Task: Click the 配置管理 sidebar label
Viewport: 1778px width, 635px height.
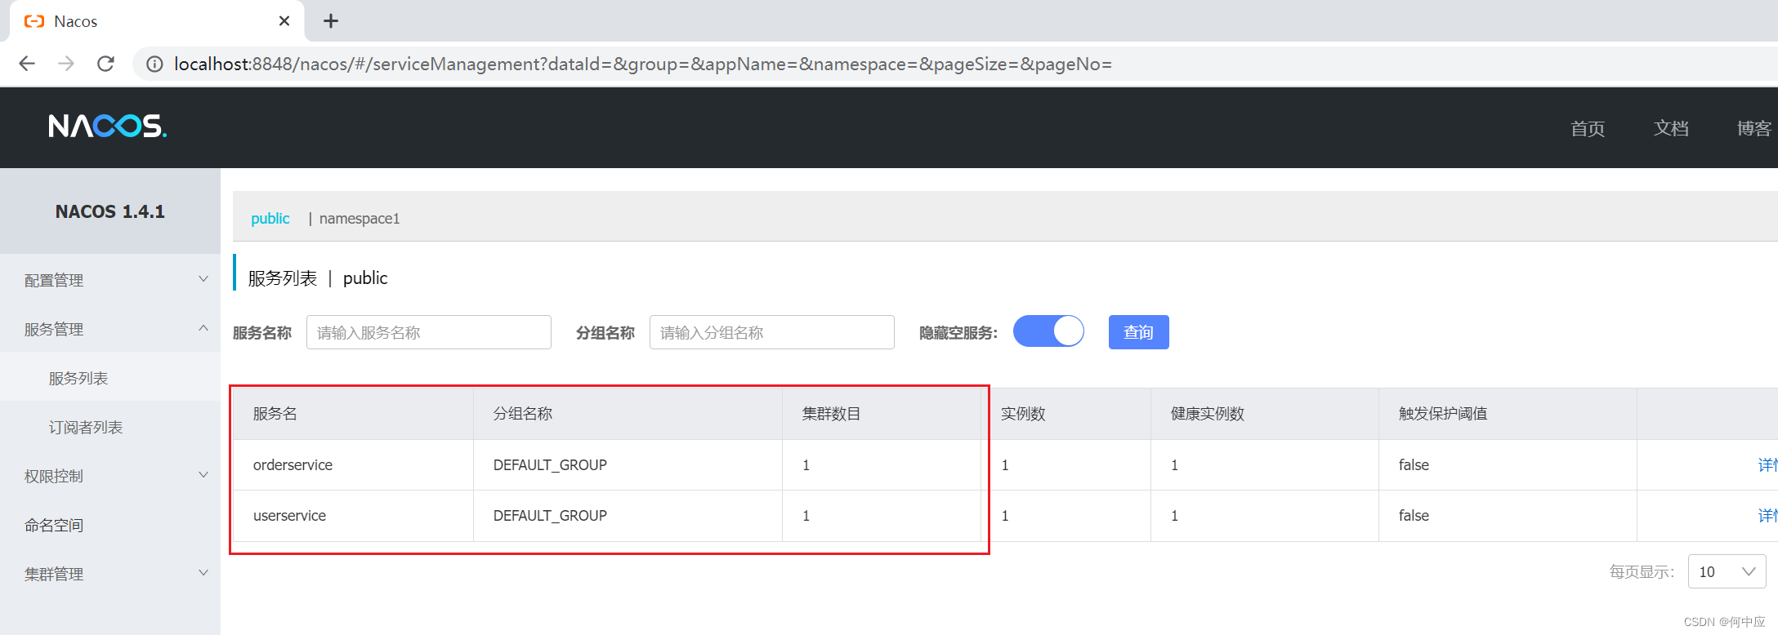Action: 54,280
